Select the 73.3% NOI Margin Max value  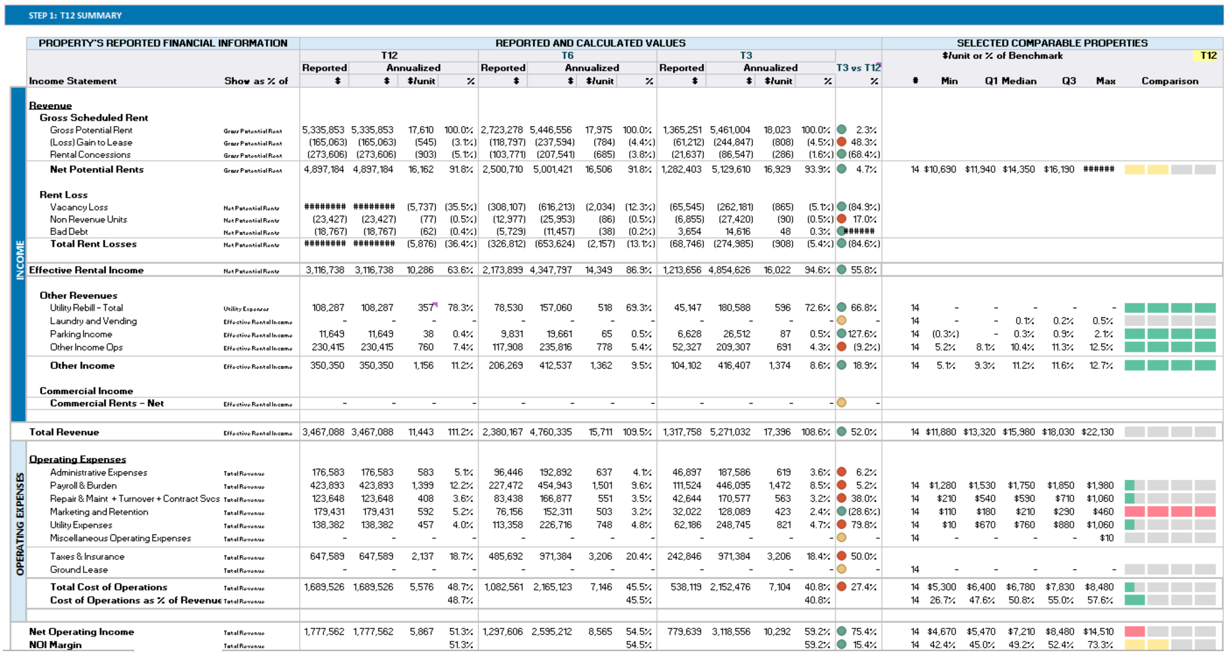1100,645
